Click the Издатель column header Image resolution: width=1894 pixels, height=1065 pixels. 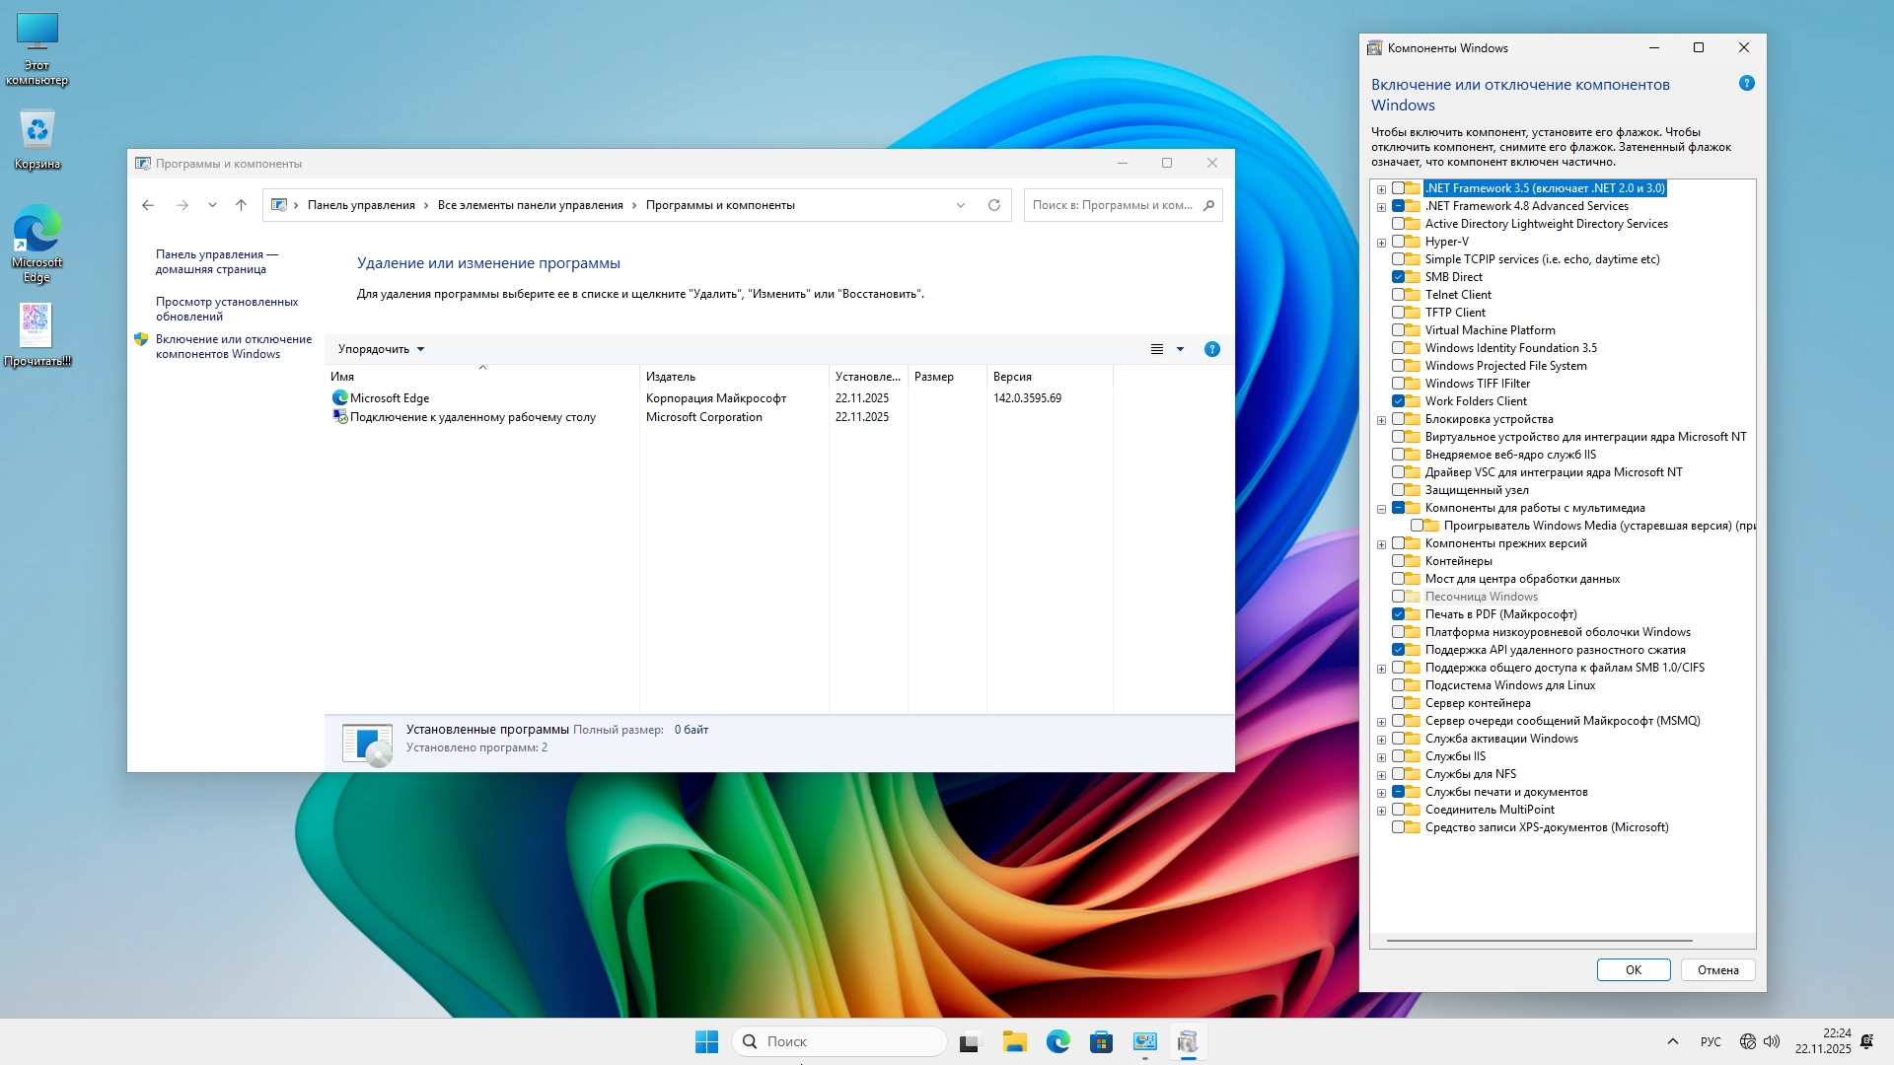[x=671, y=377]
